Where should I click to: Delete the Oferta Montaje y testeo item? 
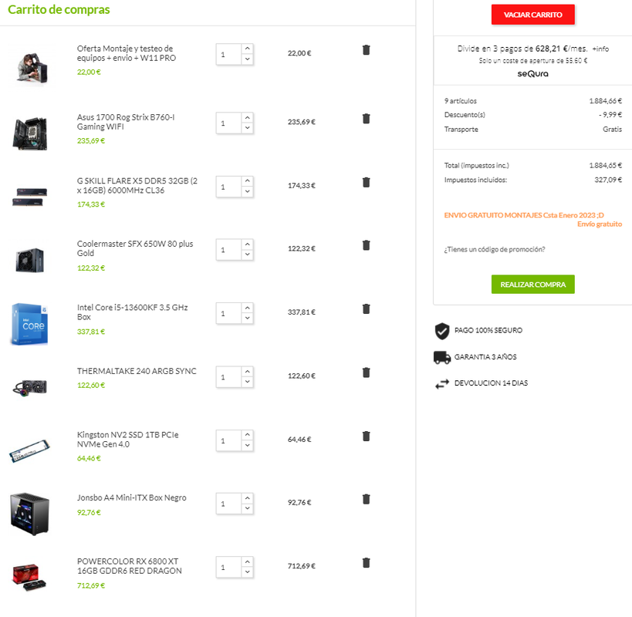point(366,50)
